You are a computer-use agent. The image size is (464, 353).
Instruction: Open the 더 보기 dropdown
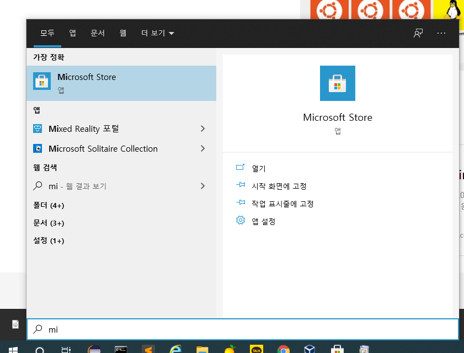157,33
